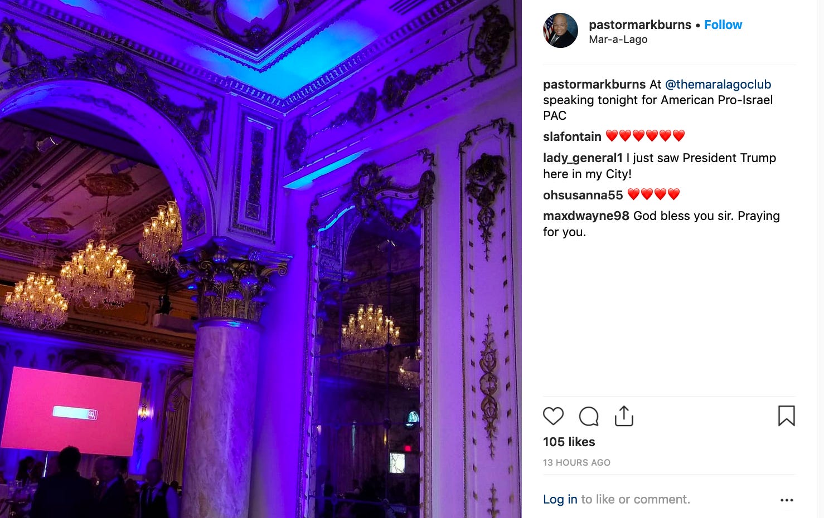Viewport: 824px width, 518px height.
Task: Click the 13 hours ago timestamp
Action: click(x=576, y=462)
